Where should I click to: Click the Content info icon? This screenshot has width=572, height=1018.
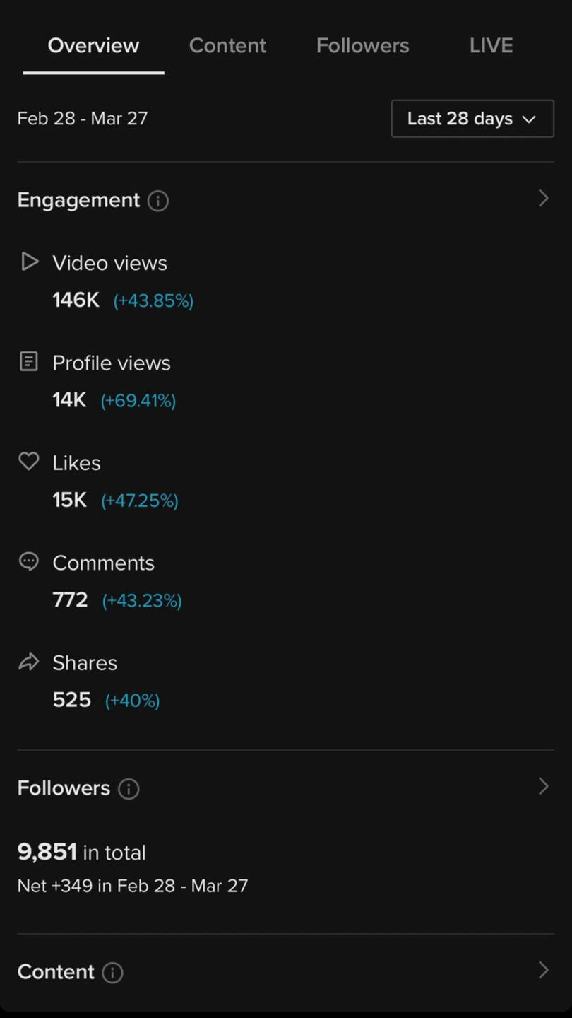coord(112,973)
